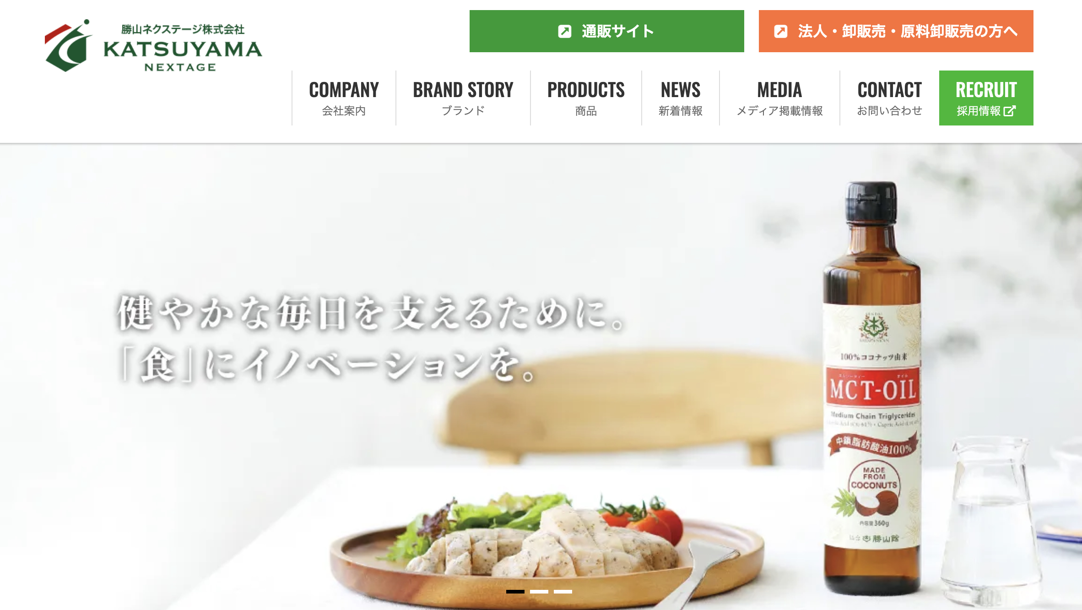The height and width of the screenshot is (610, 1082).
Task: Click the external-link icon beside 採用情報
Action: click(x=1010, y=111)
